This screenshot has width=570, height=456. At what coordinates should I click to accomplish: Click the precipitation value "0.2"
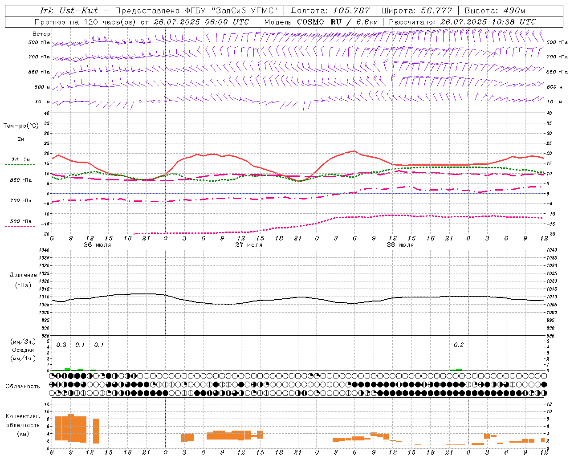[x=459, y=345]
